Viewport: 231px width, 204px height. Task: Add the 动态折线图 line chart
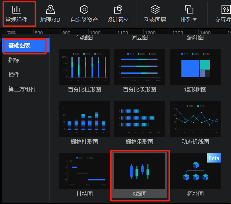tap(195, 119)
